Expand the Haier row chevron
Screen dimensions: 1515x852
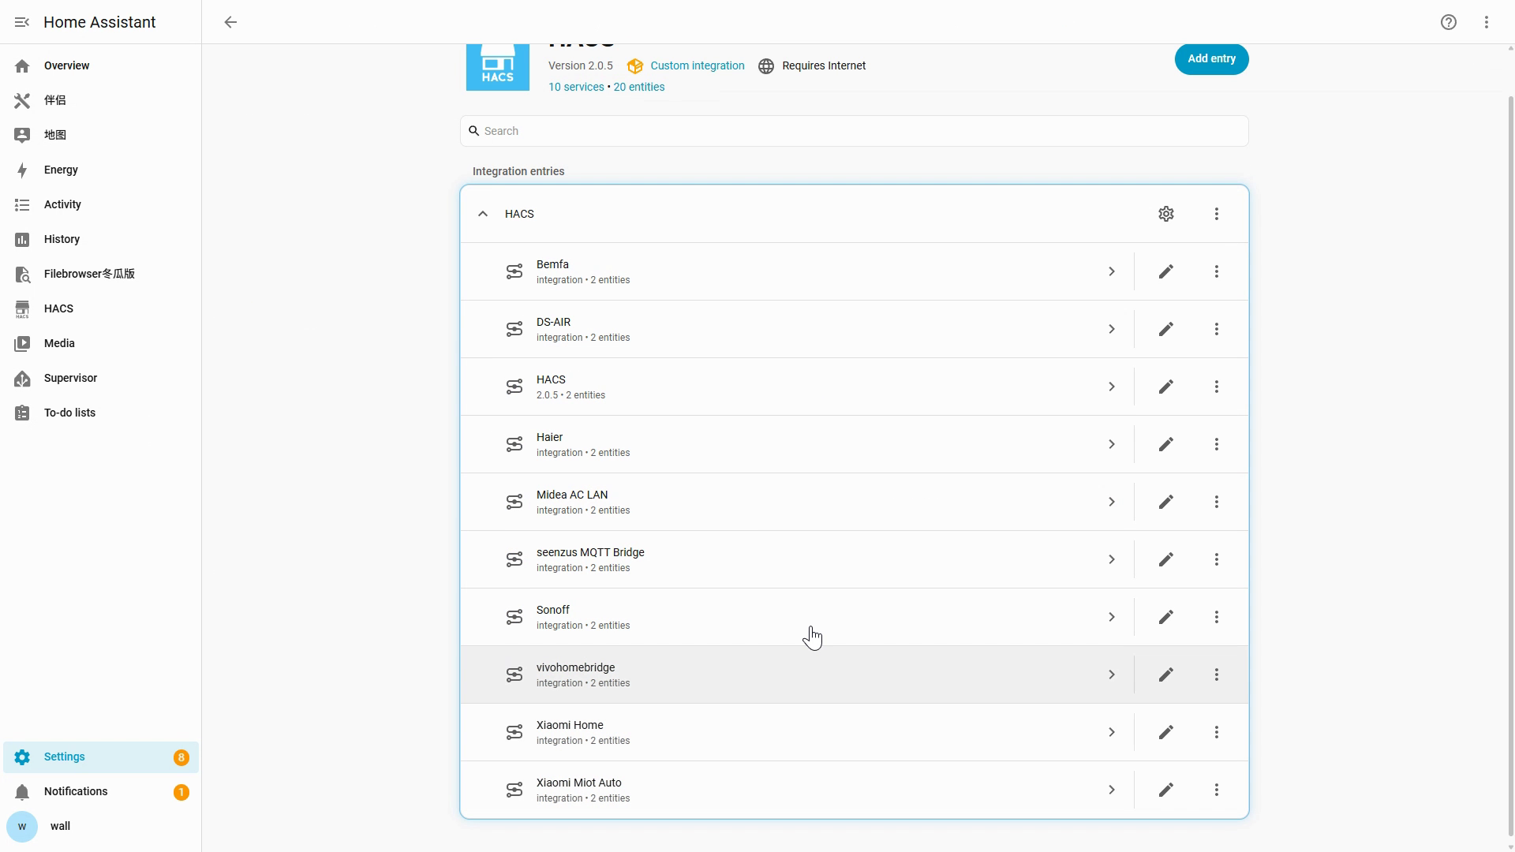(1112, 444)
